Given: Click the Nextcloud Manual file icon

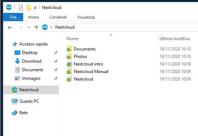Looking at the screenshot, I should [x=69, y=71].
